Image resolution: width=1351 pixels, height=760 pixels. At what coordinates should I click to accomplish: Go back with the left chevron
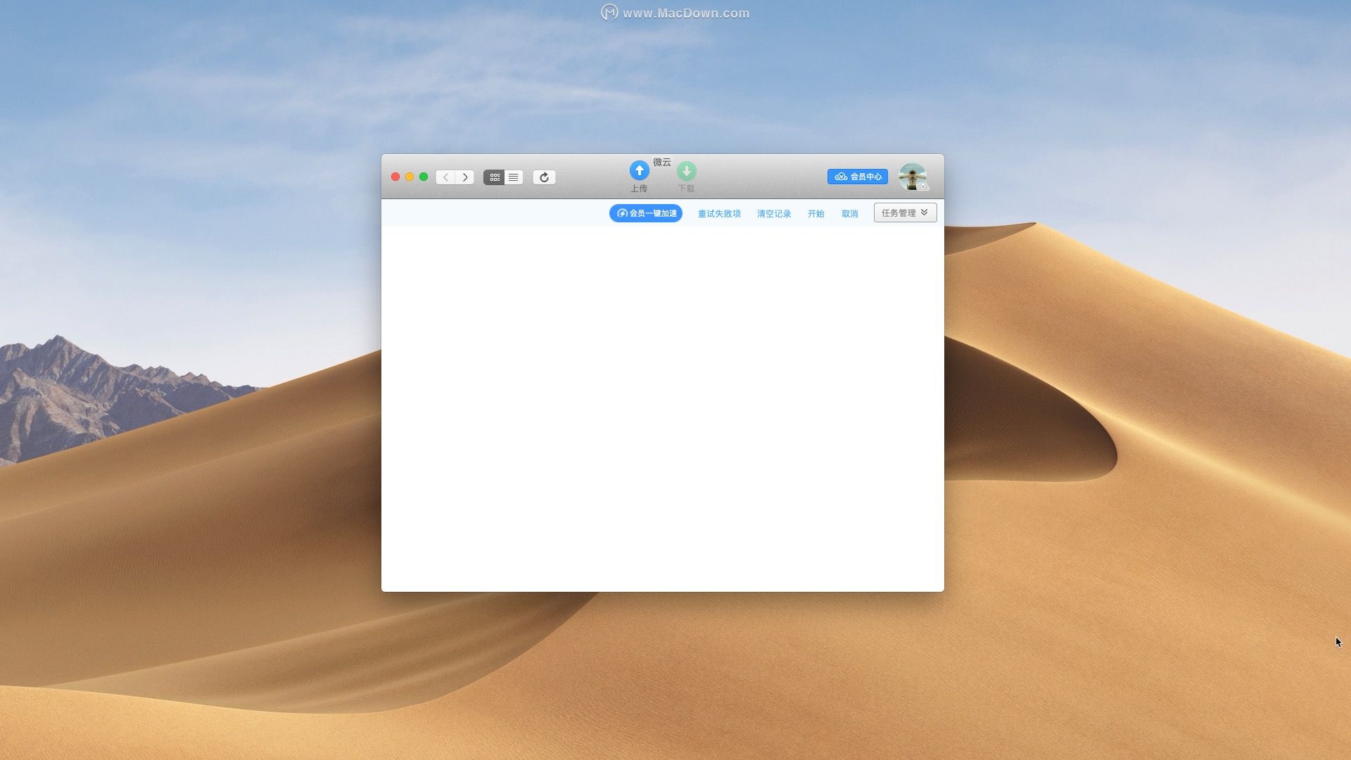(445, 177)
